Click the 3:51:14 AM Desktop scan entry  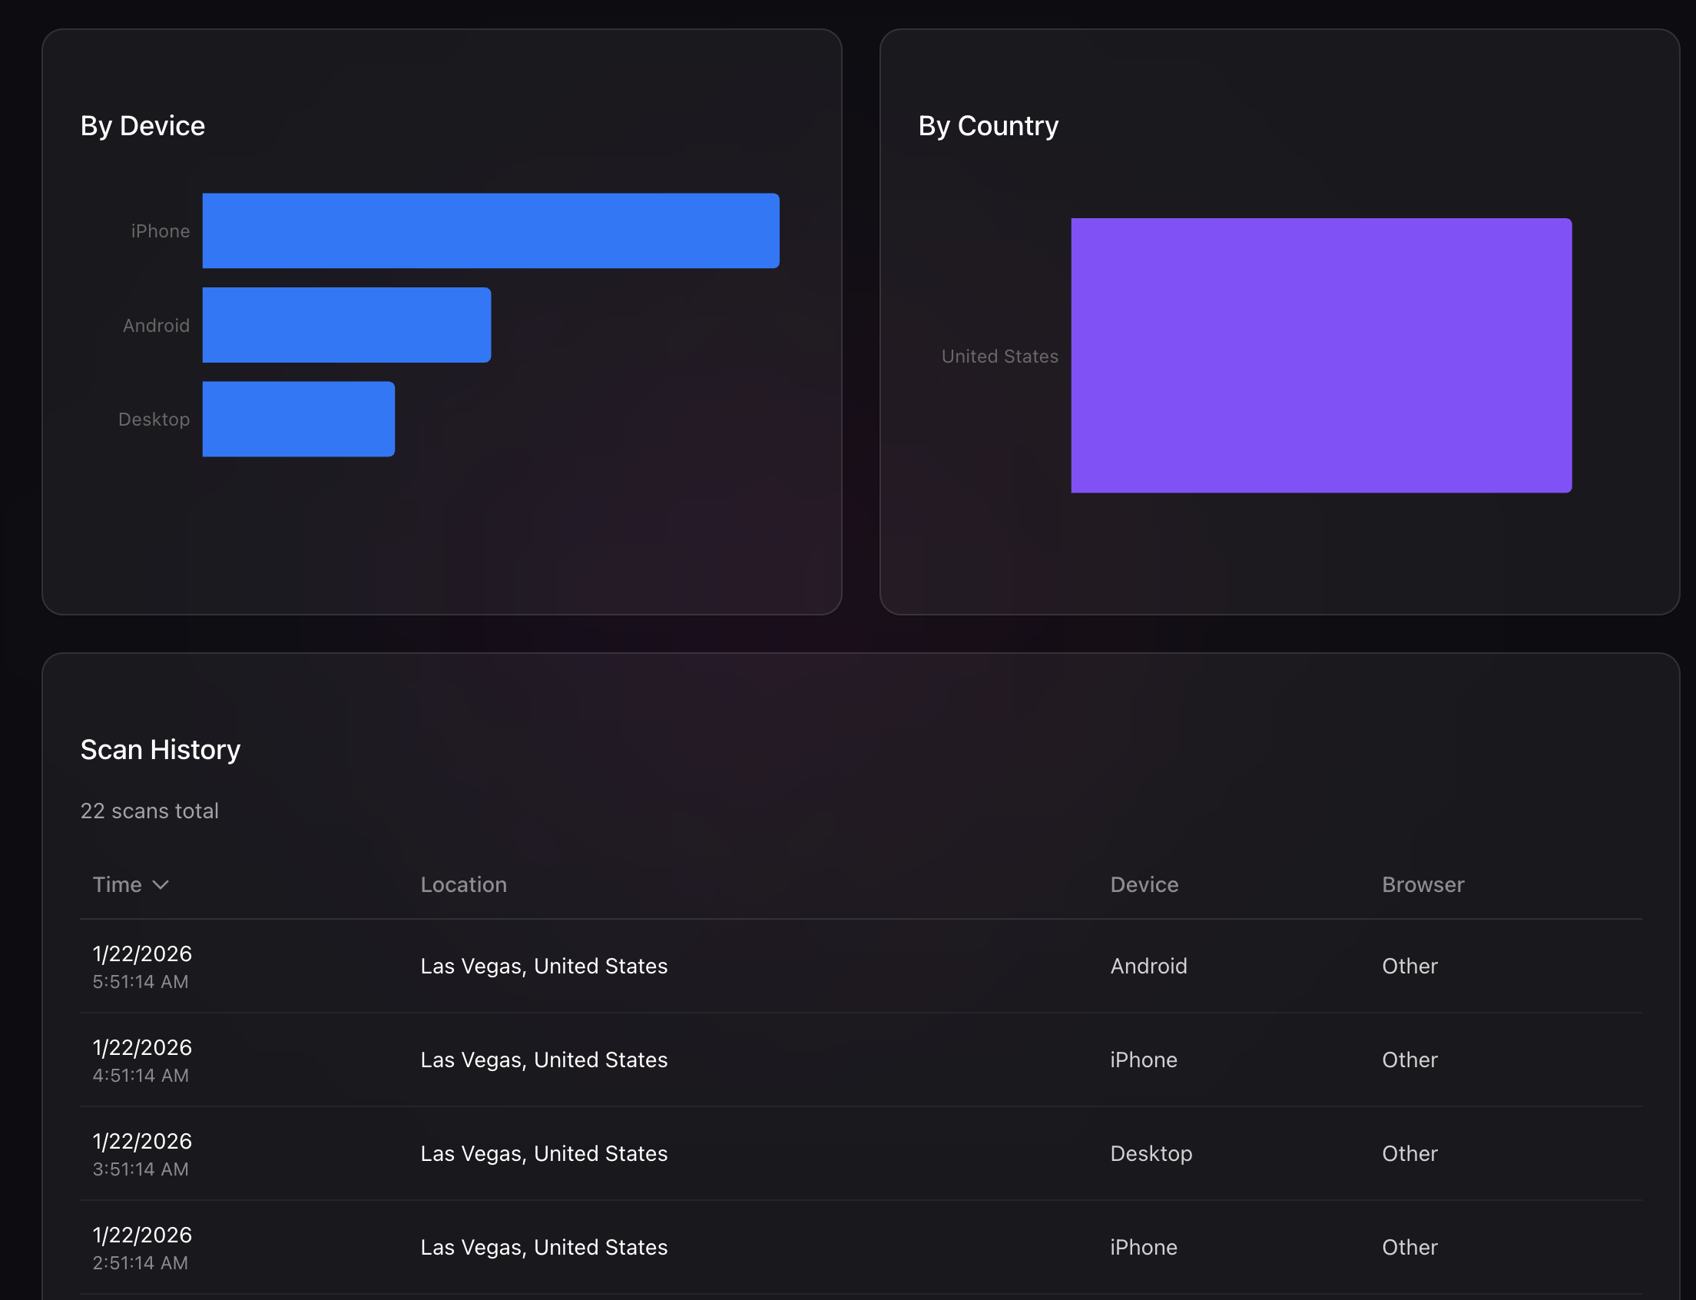pyautogui.click(x=851, y=1153)
